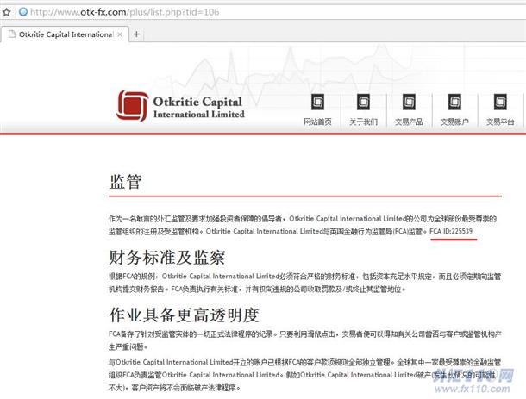Click the Otkritie Capital International Limited title
The image size is (526, 399).
pos(198,107)
